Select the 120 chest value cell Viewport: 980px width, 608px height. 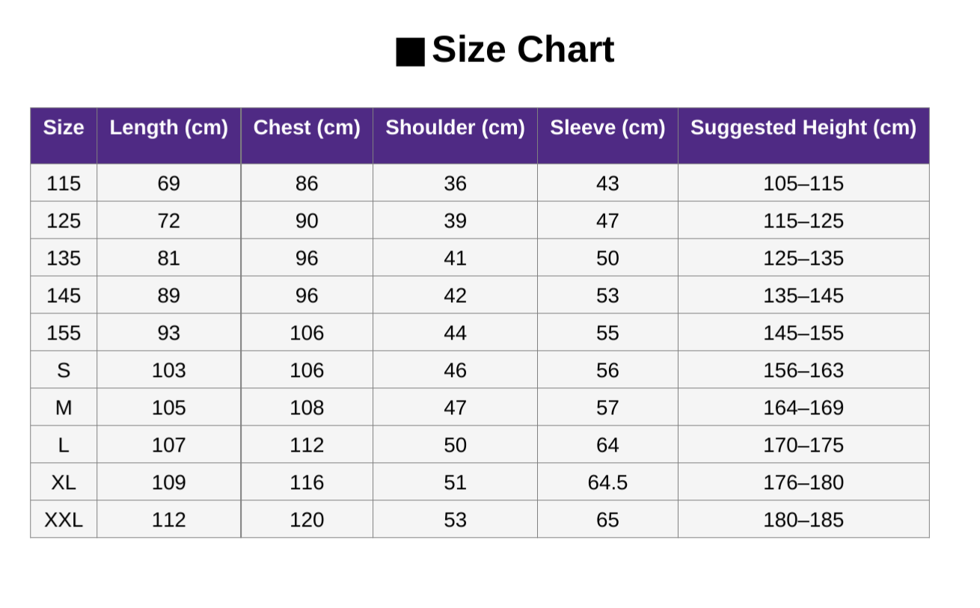click(307, 520)
